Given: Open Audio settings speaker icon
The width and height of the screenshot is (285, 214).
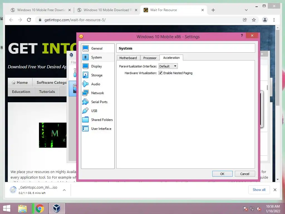Looking at the screenshot, I should point(85,84).
